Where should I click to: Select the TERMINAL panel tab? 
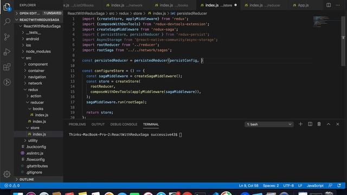151,125
